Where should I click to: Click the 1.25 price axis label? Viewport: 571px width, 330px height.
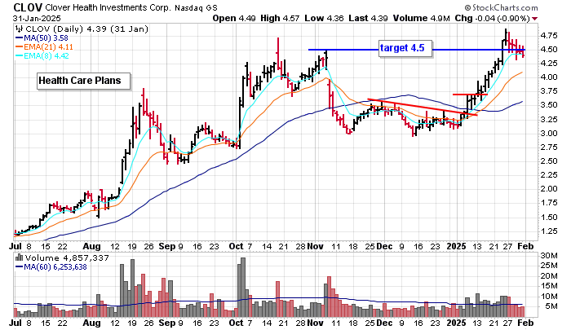click(x=549, y=231)
